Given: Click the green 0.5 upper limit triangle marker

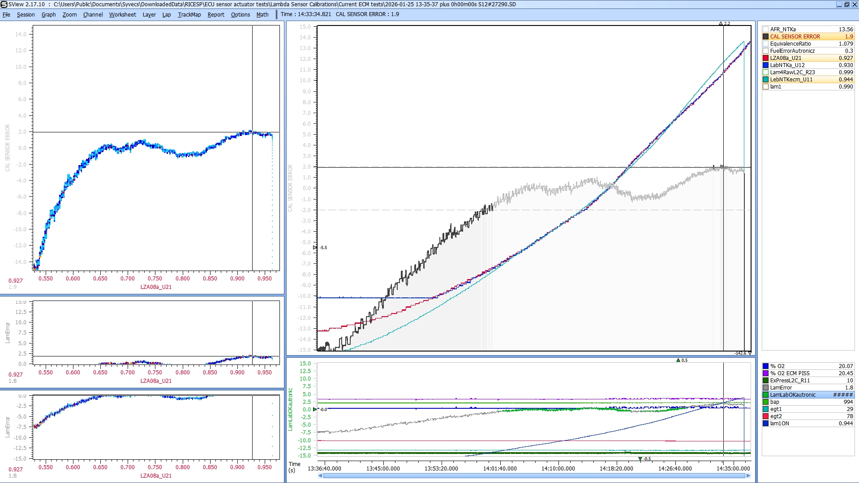Looking at the screenshot, I should [x=678, y=360].
